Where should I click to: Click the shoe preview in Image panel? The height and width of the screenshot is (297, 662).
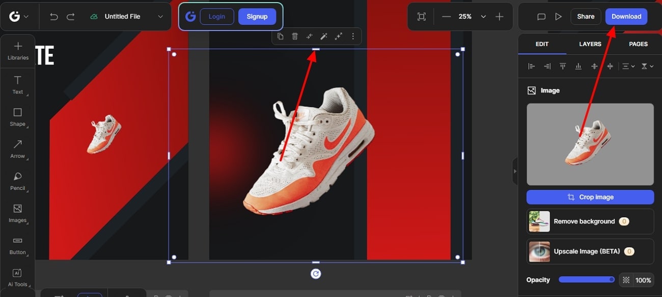[590, 144]
